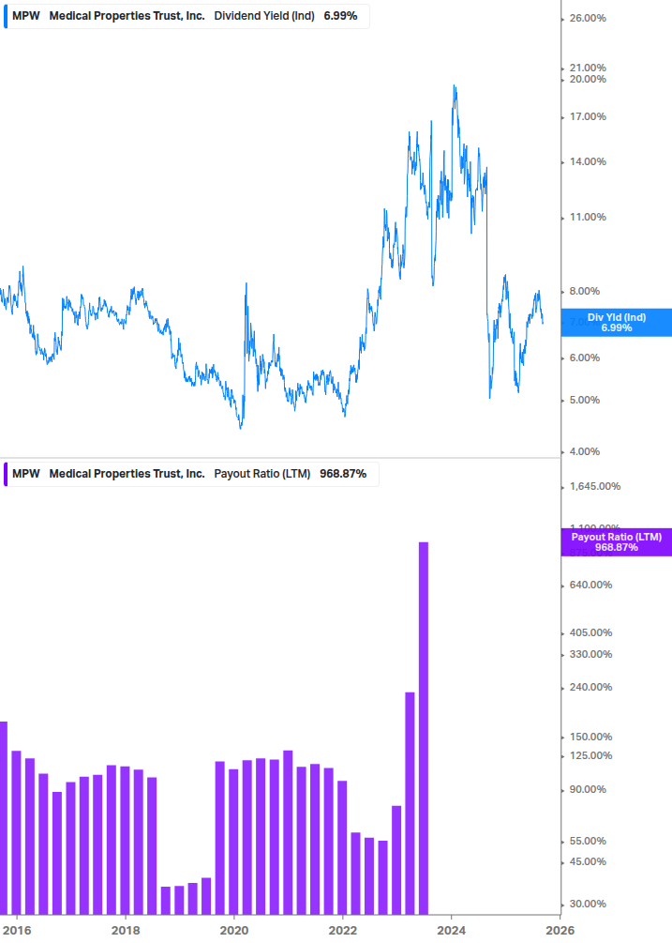Image resolution: width=672 pixels, height=943 pixels.
Task: Click the 2016 x-axis label
Action: (x=17, y=931)
